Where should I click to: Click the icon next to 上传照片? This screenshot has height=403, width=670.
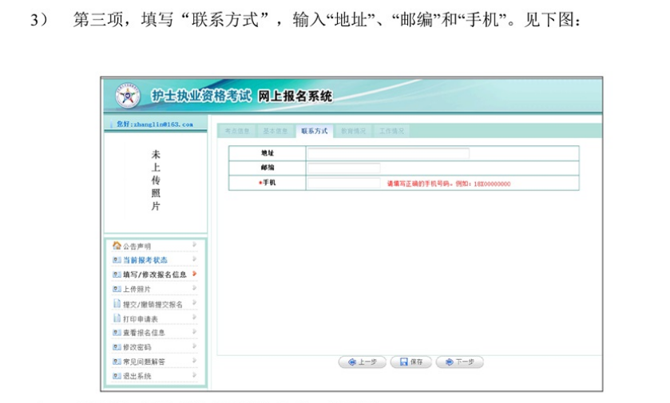coord(117,289)
